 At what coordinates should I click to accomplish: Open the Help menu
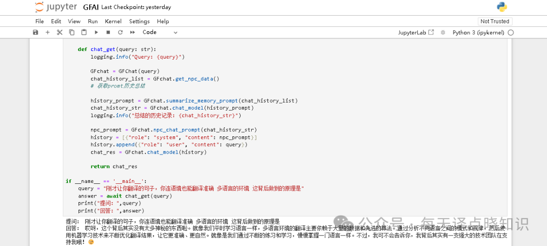pos(163,21)
